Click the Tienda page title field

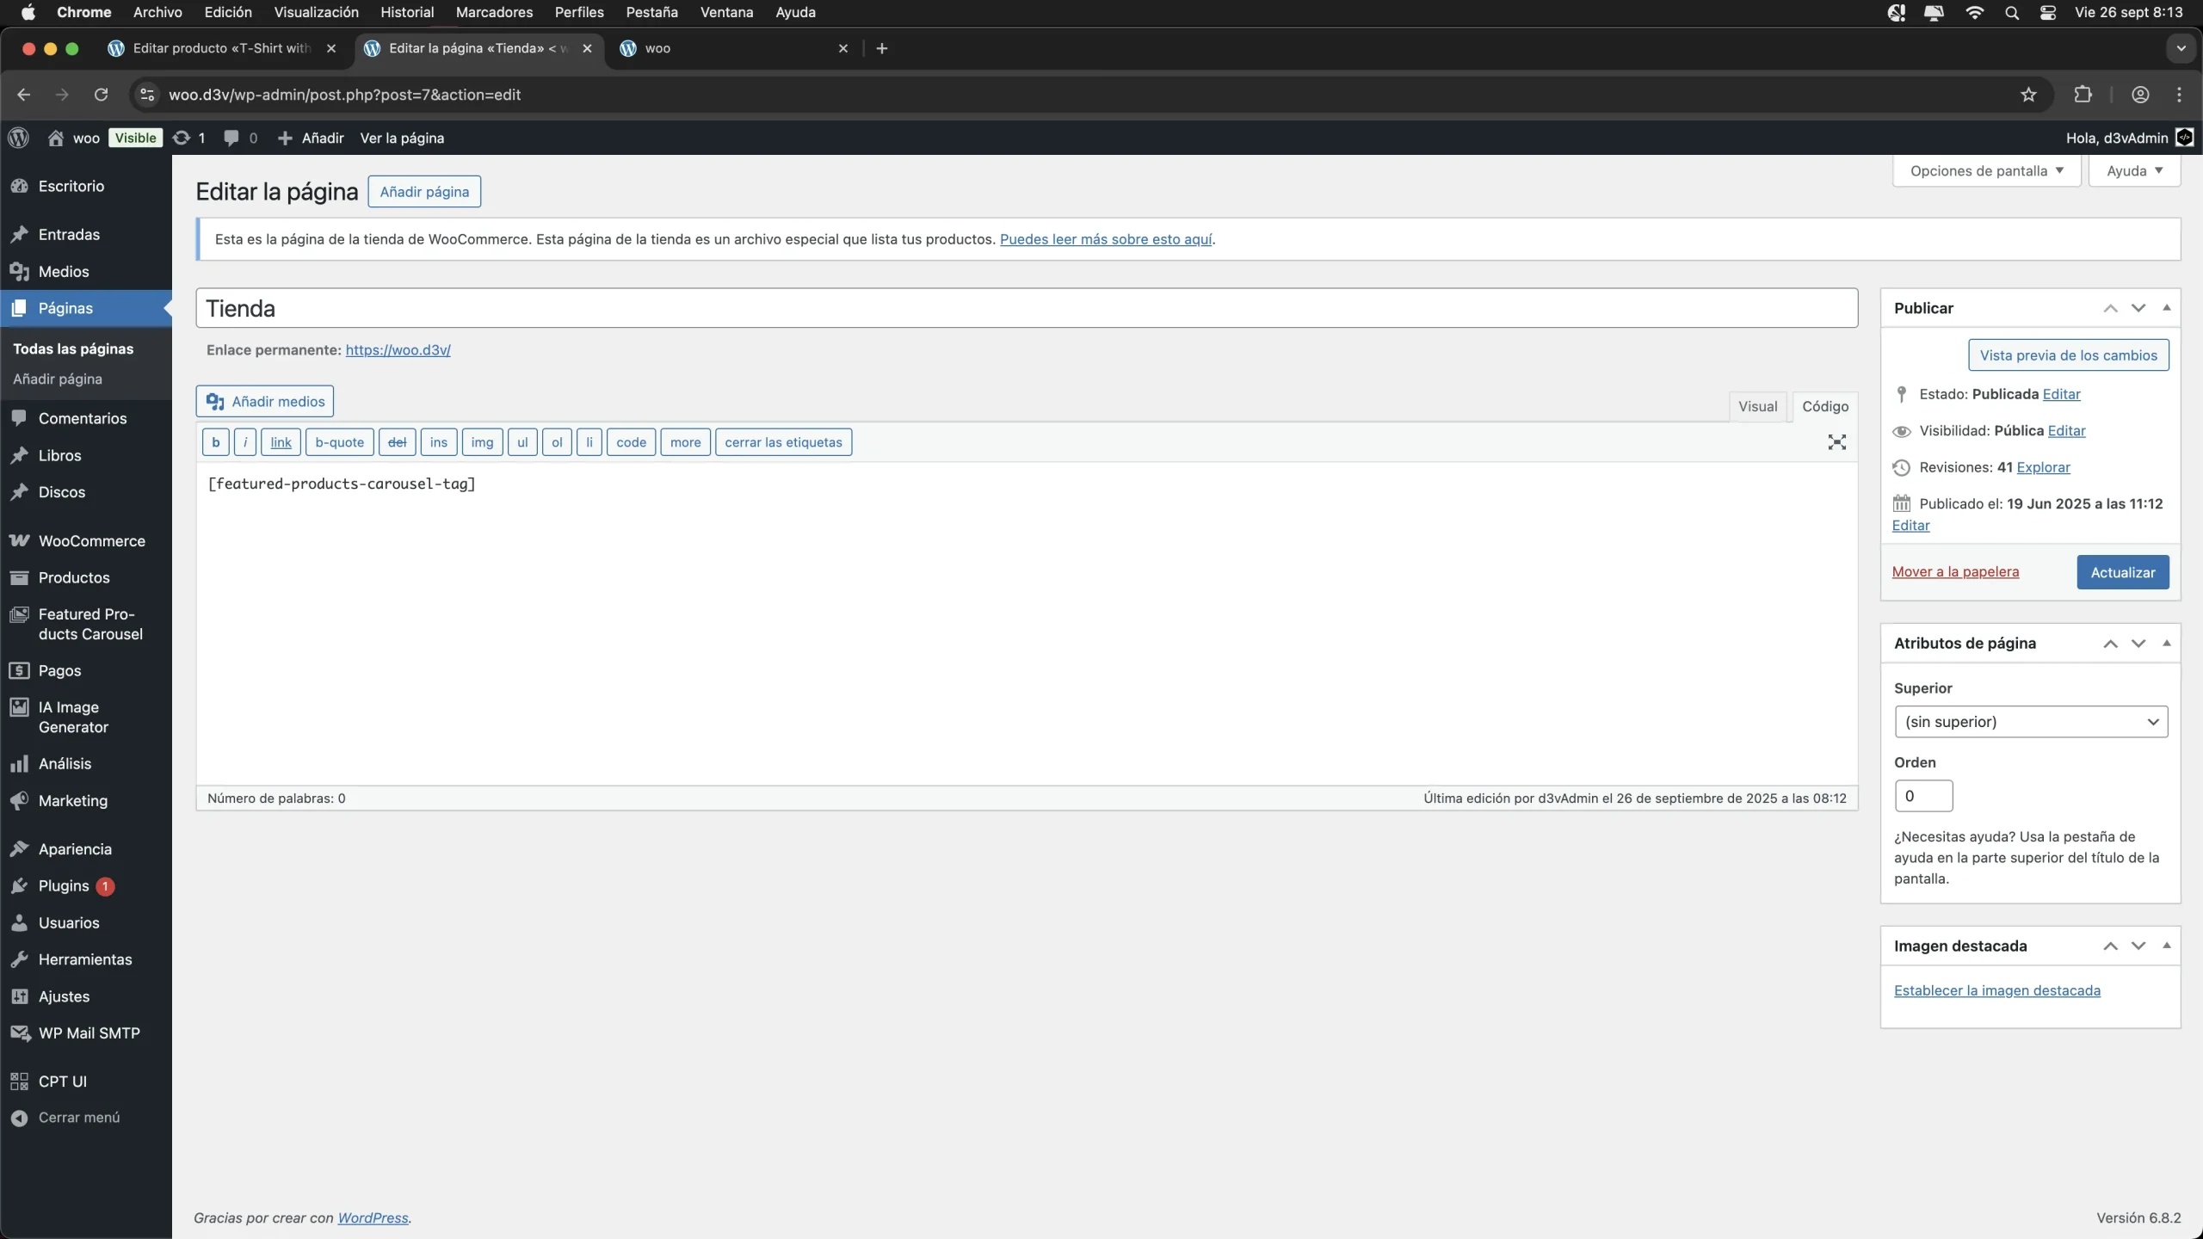tap(1027, 308)
